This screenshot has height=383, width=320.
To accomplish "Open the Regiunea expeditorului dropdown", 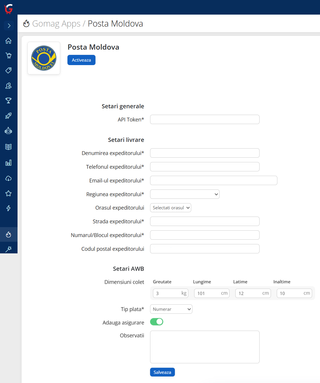I will [x=185, y=194].
